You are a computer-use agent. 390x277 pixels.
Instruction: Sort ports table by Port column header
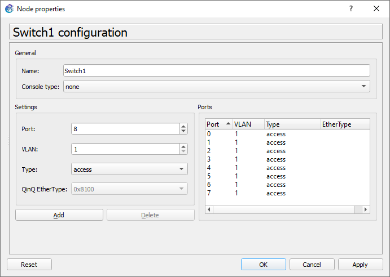pyautogui.click(x=219, y=124)
